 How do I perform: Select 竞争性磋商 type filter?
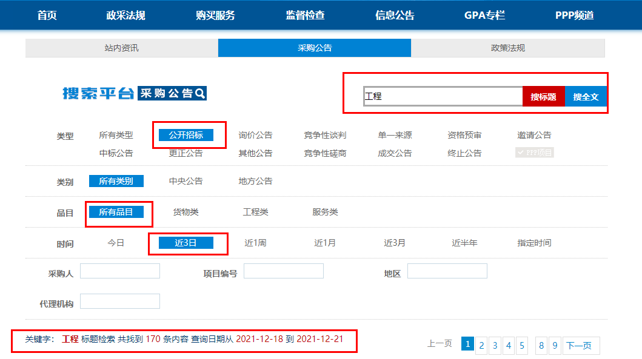pos(325,153)
